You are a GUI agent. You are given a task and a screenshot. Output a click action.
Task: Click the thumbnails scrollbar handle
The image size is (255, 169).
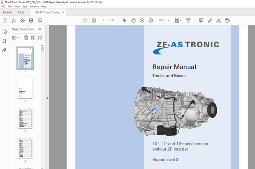click(42, 49)
